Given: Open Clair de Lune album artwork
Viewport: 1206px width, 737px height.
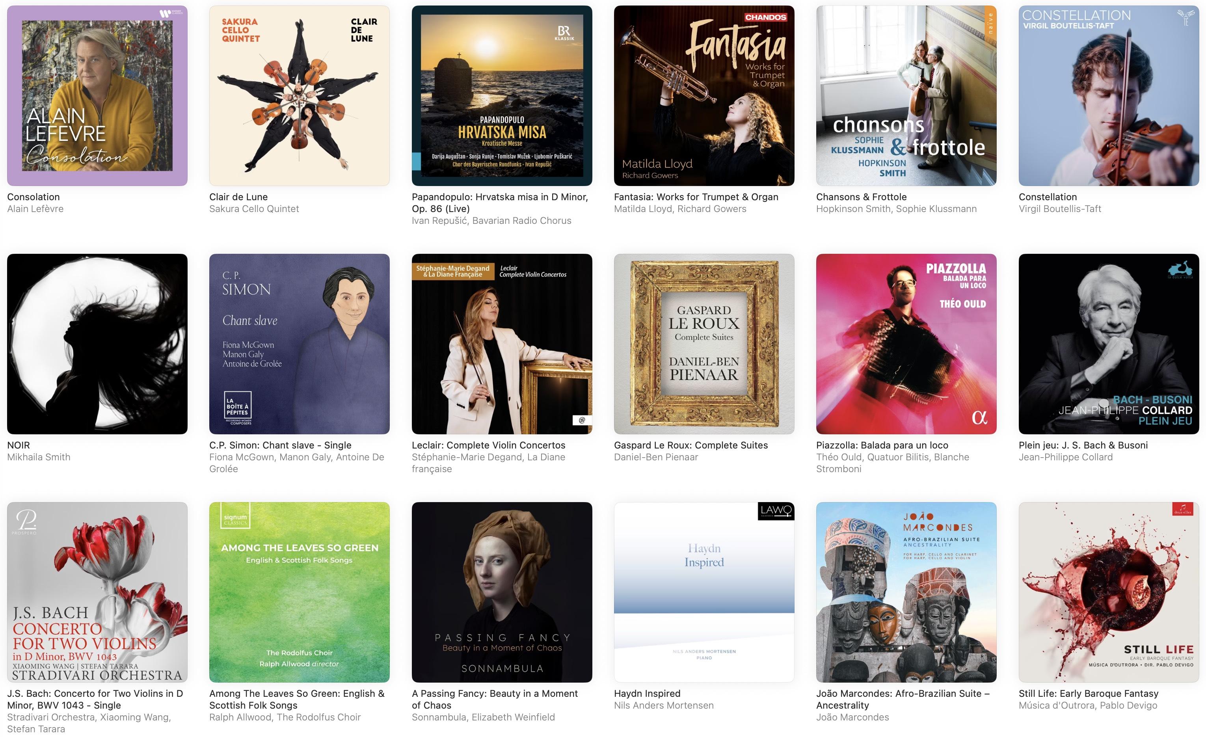Looking at the screenshot, I should 299,95.
